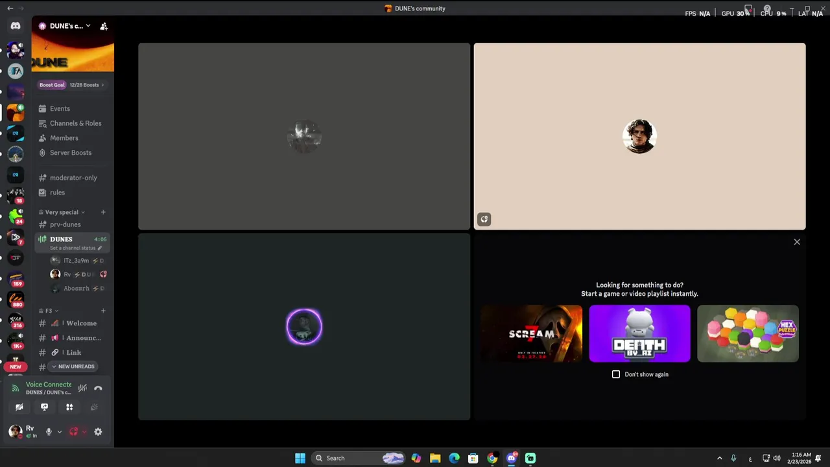Open green server icon with 24 badge

click(16, 216)
